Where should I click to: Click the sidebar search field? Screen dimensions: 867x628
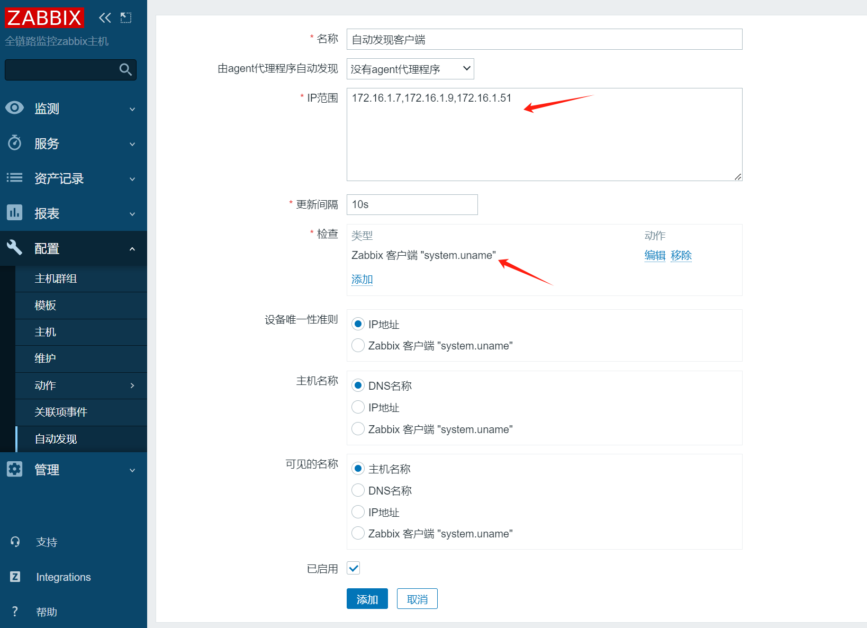[x=70, y=69]
